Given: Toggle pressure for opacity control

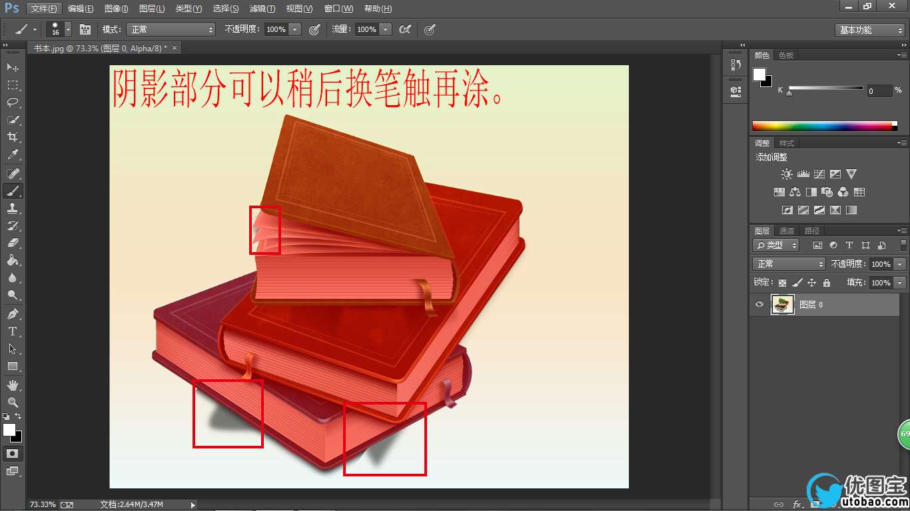Looking at the screenshot, I should [315, 29].
